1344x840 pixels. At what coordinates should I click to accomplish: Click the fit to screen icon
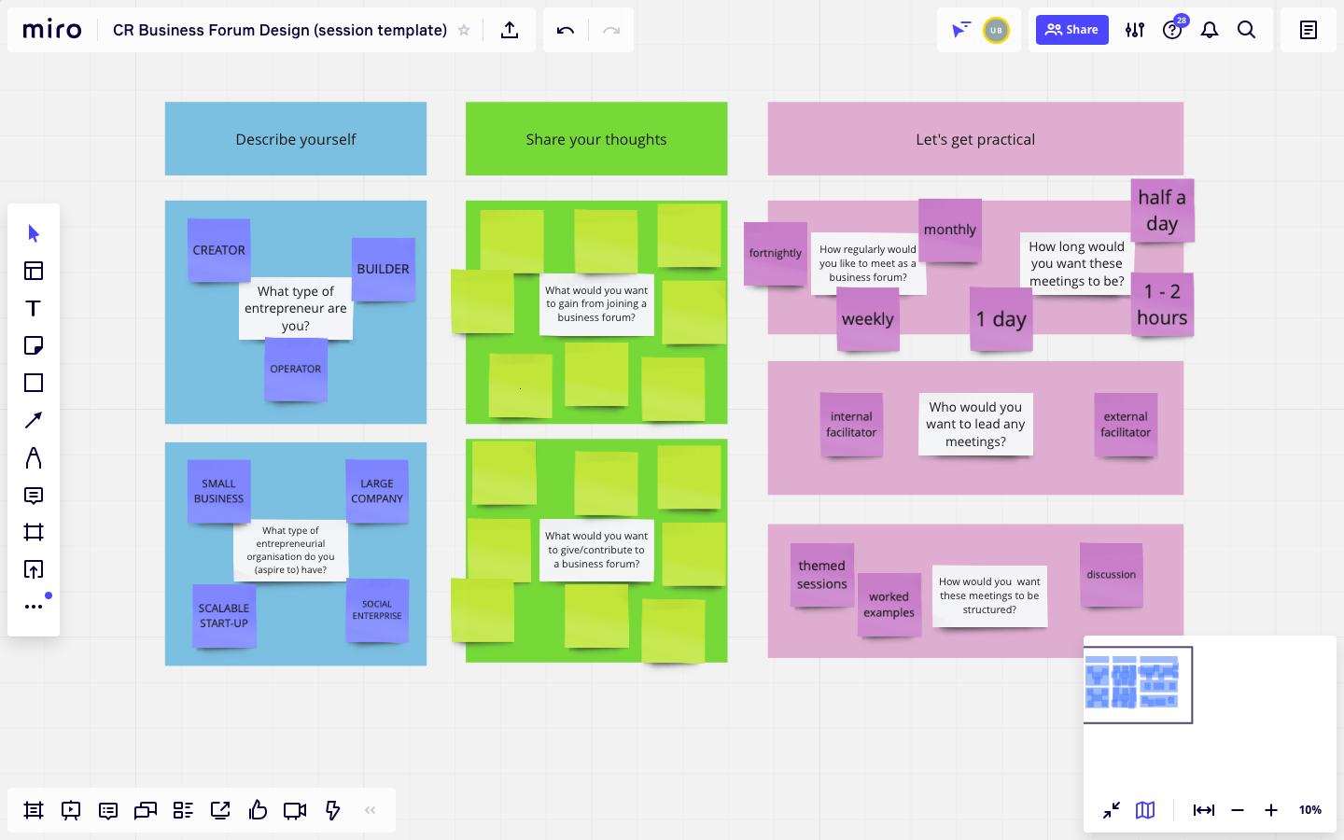pos(1204,810)
